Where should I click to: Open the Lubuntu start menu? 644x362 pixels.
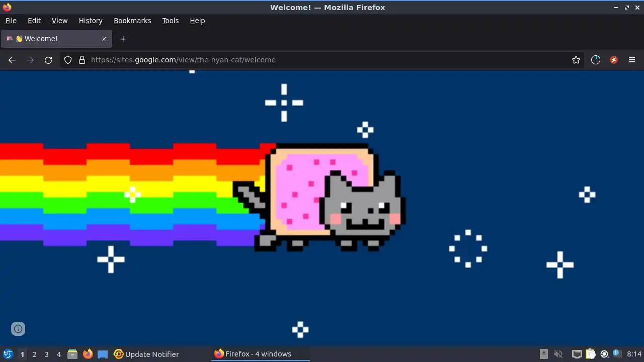click(x=8, y=354)
